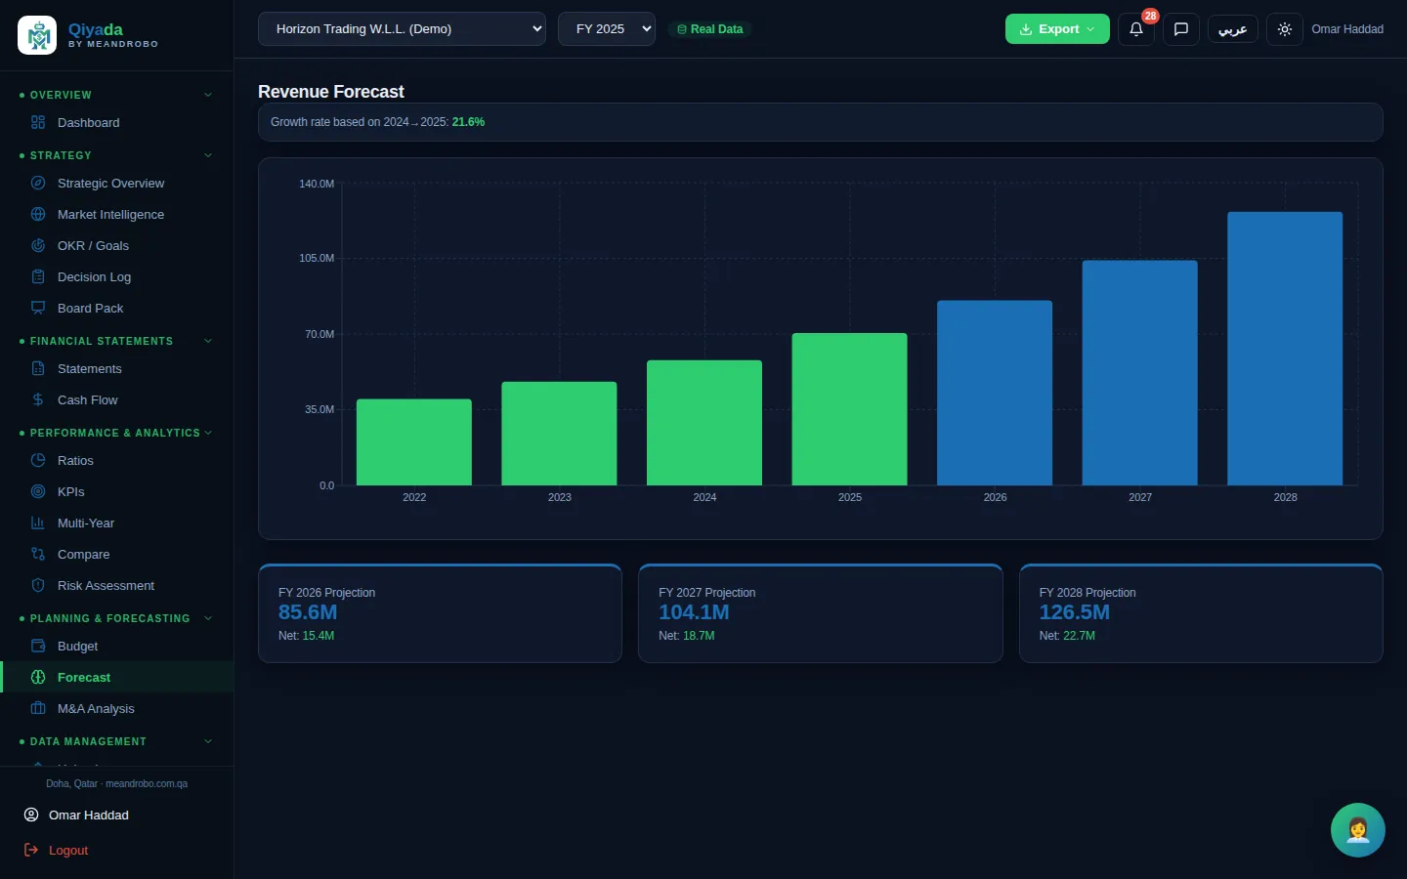Click the 2028 forecast bar
Image resolution: width=1407 pixels, height=879 pixels.
point(1285,349)
